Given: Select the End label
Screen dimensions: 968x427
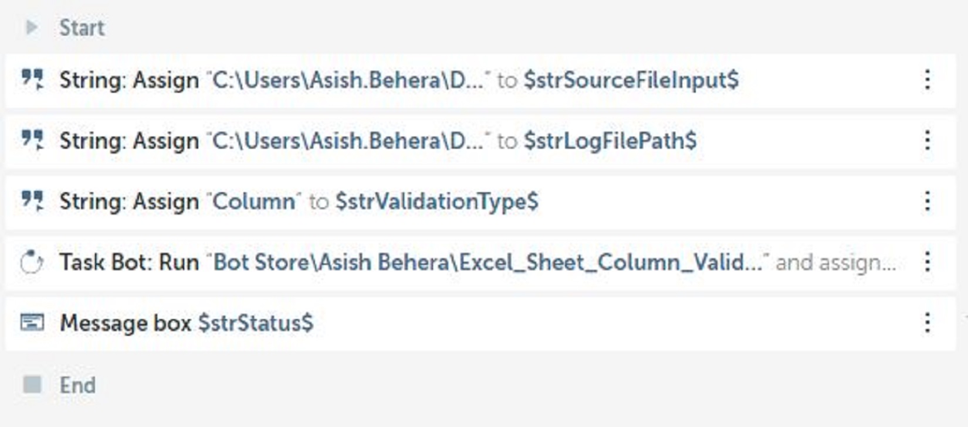Looking at the screenshot, I should (x=77, y=385).
